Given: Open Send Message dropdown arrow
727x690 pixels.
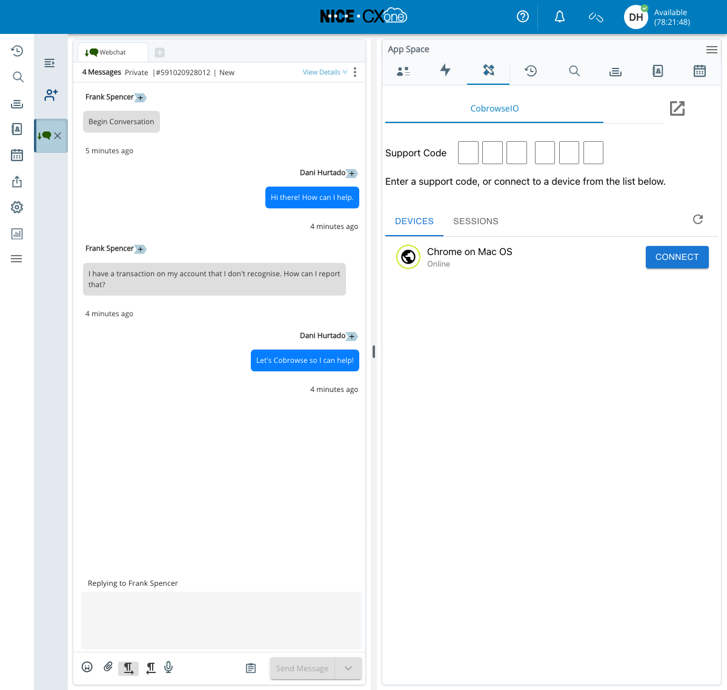Looking at the screenshot, I should point(348,668).
